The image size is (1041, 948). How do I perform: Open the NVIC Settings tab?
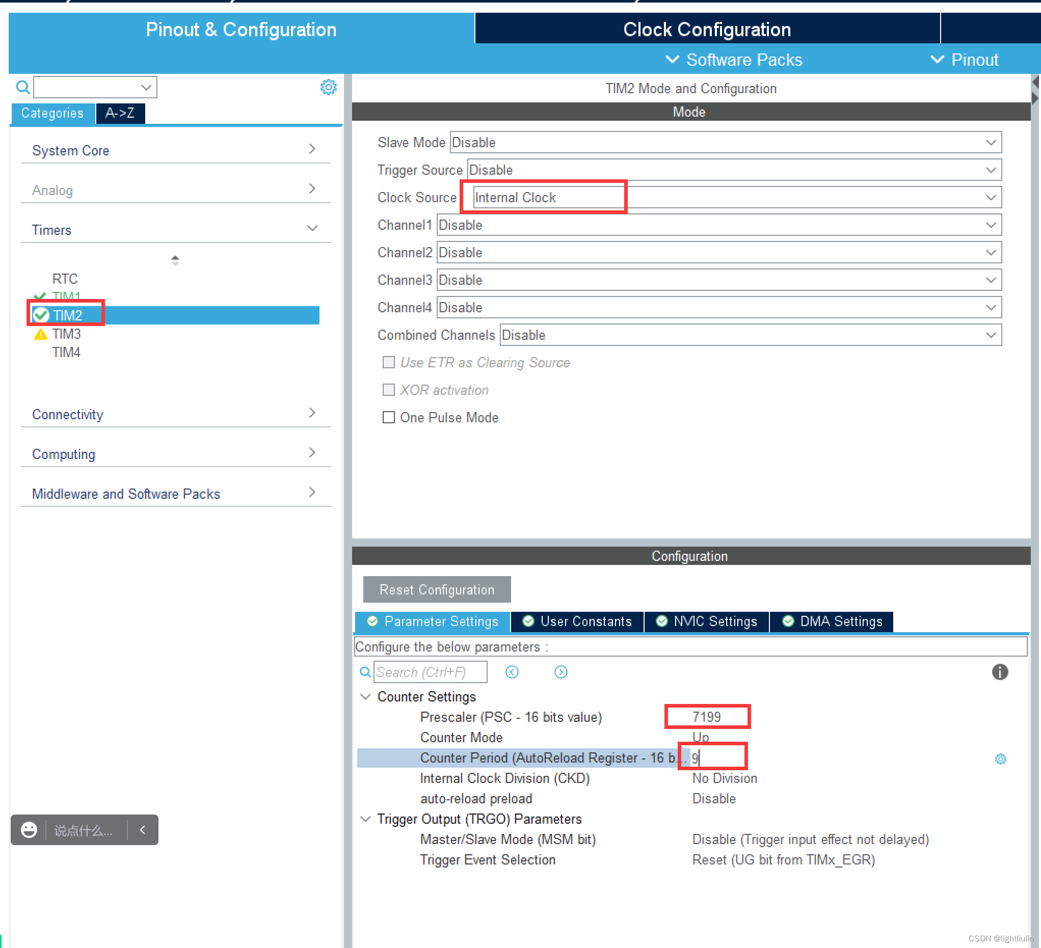(x=706, y=621)
